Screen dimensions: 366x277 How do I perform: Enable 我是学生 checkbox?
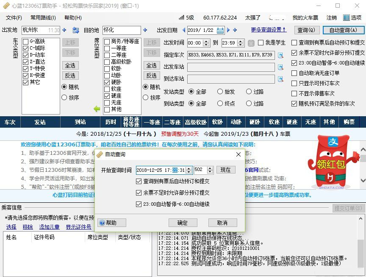261,43
